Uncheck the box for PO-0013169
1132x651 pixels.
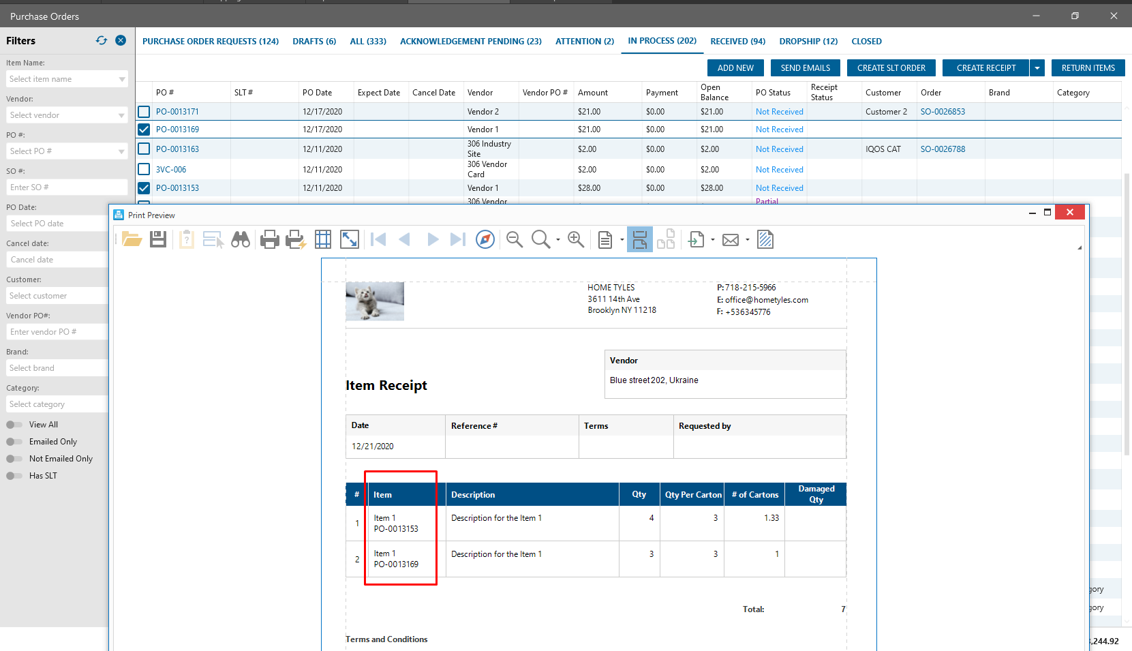coord(144,130)
